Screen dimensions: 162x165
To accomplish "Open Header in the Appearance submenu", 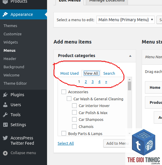I will pos(10,59).
